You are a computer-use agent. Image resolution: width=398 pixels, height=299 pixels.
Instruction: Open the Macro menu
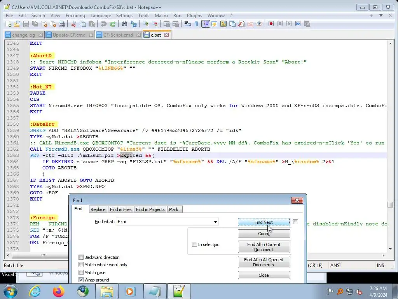point(161,16)
